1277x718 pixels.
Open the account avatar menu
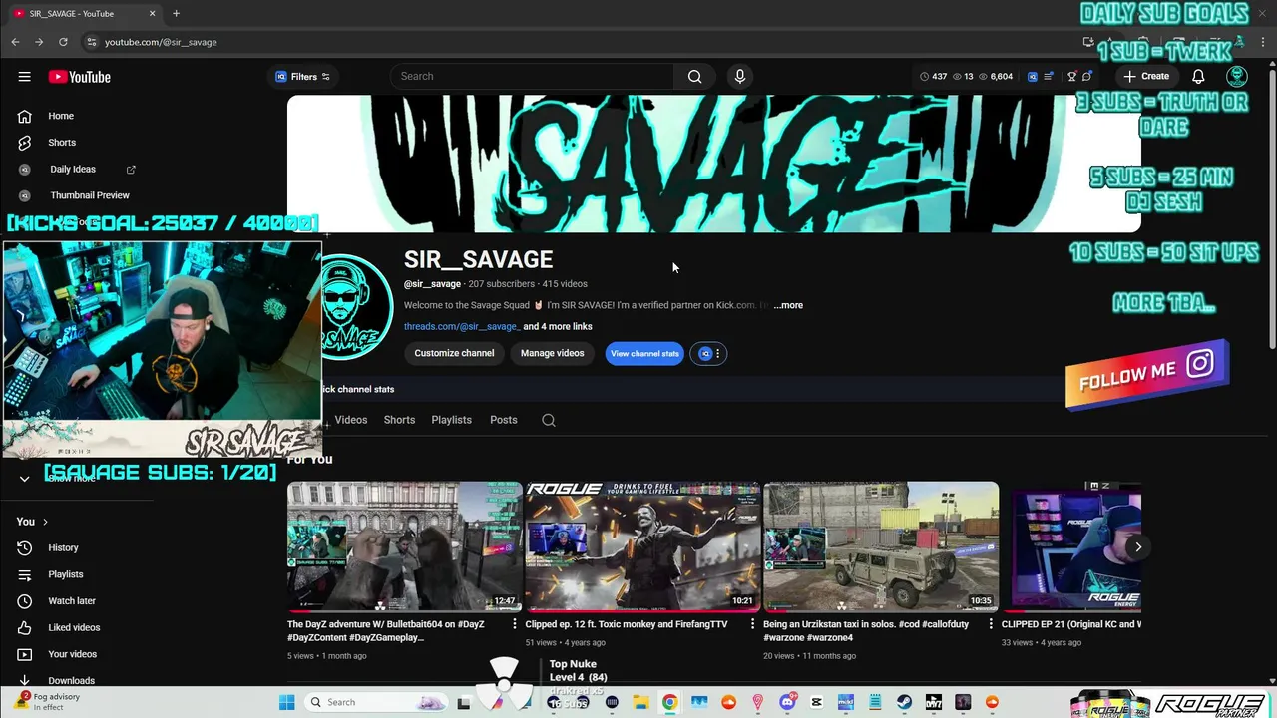pos(1237,77)
